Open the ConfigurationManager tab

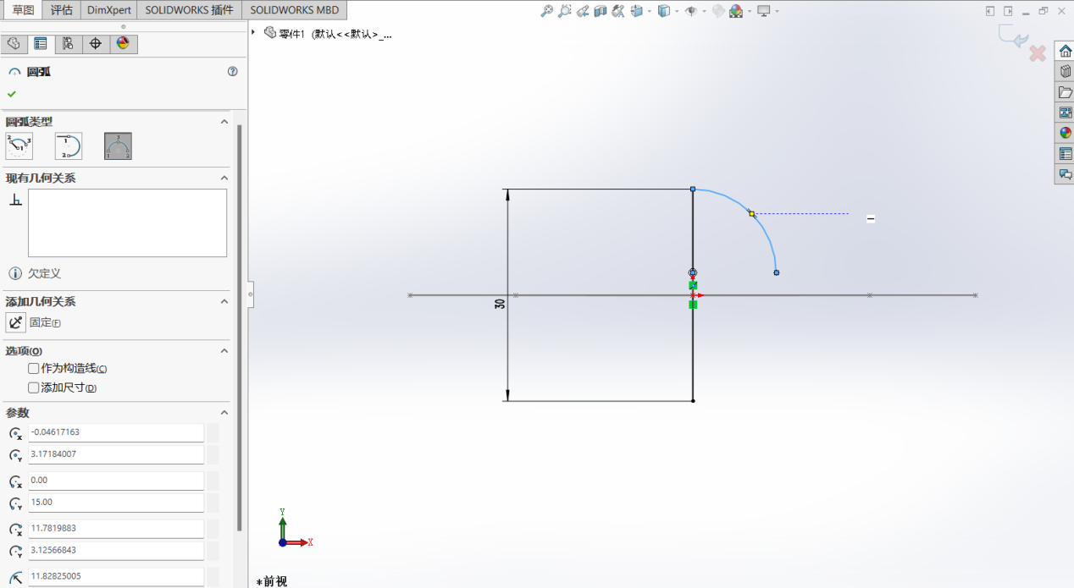click(x=68, y=44)
